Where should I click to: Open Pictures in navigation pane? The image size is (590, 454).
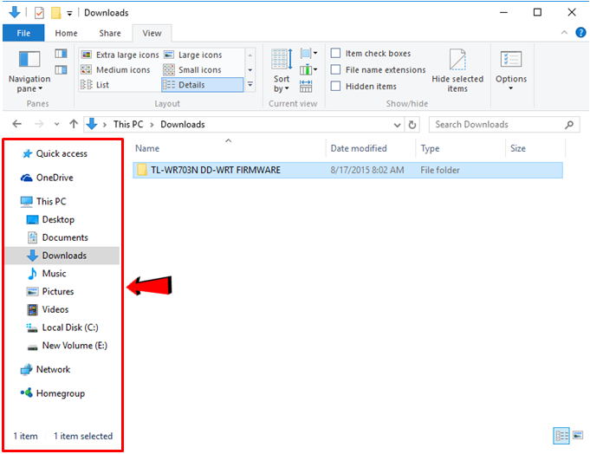click(50, 291)
